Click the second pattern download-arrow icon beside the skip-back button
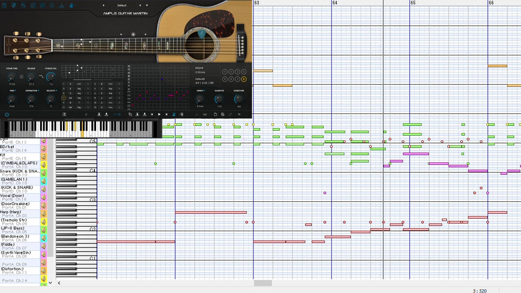This screenshot has width=521, height=293. tap(144, 114)
